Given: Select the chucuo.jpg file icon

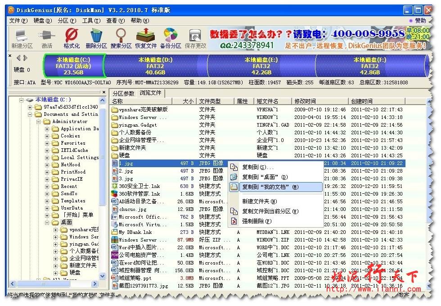Looking at the screenshot, I should tap(115, 210).
